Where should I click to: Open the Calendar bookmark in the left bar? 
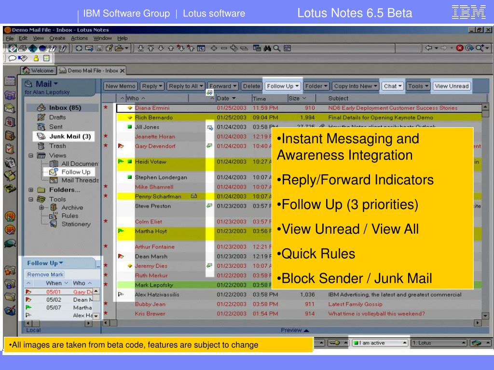pos(10,122)
